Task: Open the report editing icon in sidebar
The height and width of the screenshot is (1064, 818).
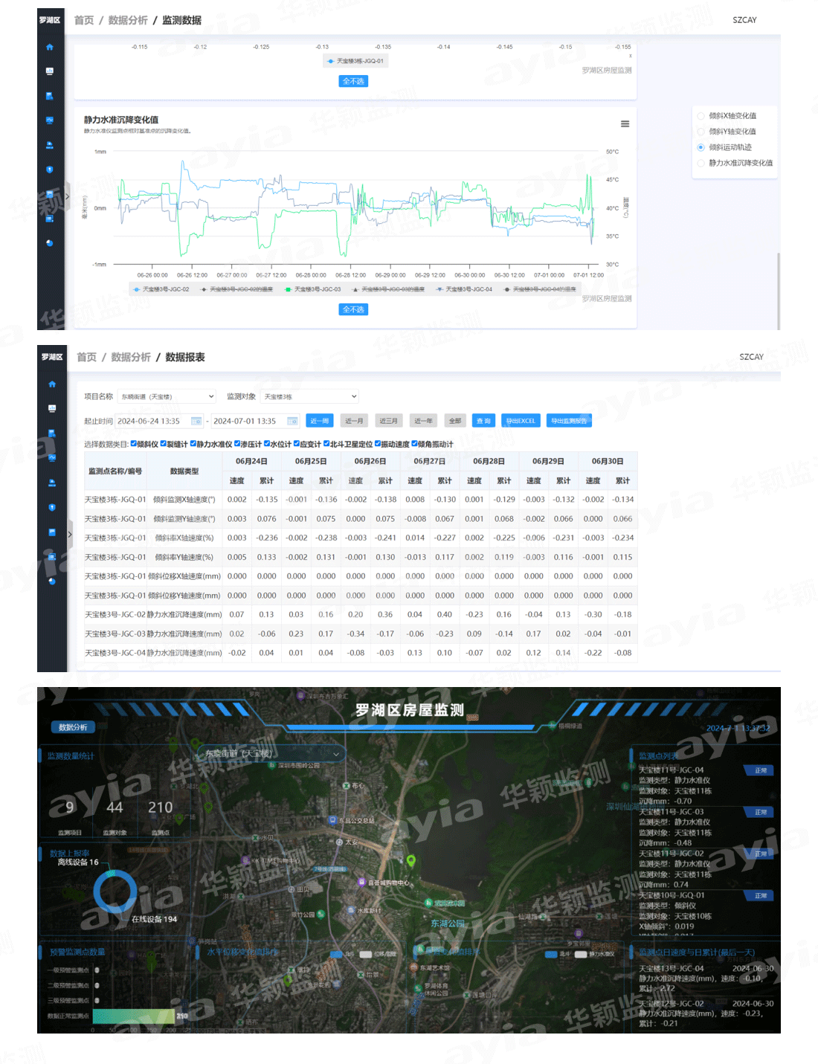Action: pos(50,218)
